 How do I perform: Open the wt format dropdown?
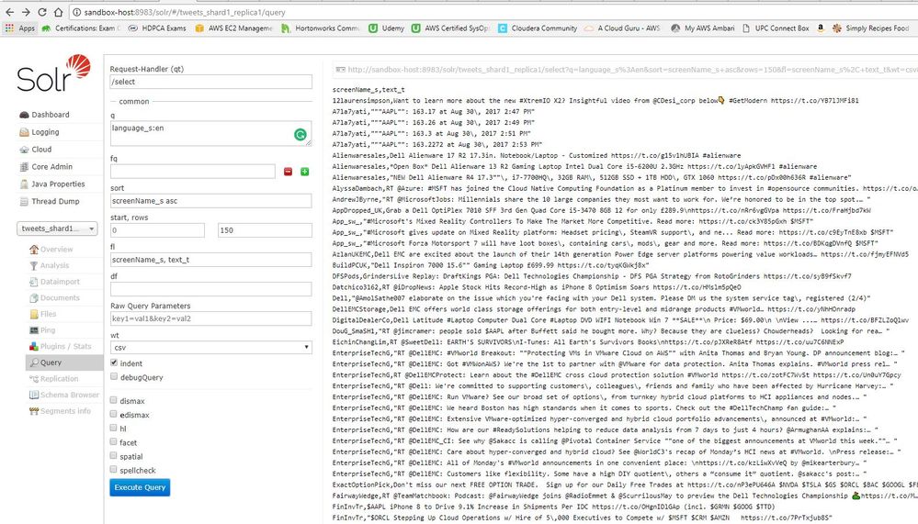tap(210, 348)
